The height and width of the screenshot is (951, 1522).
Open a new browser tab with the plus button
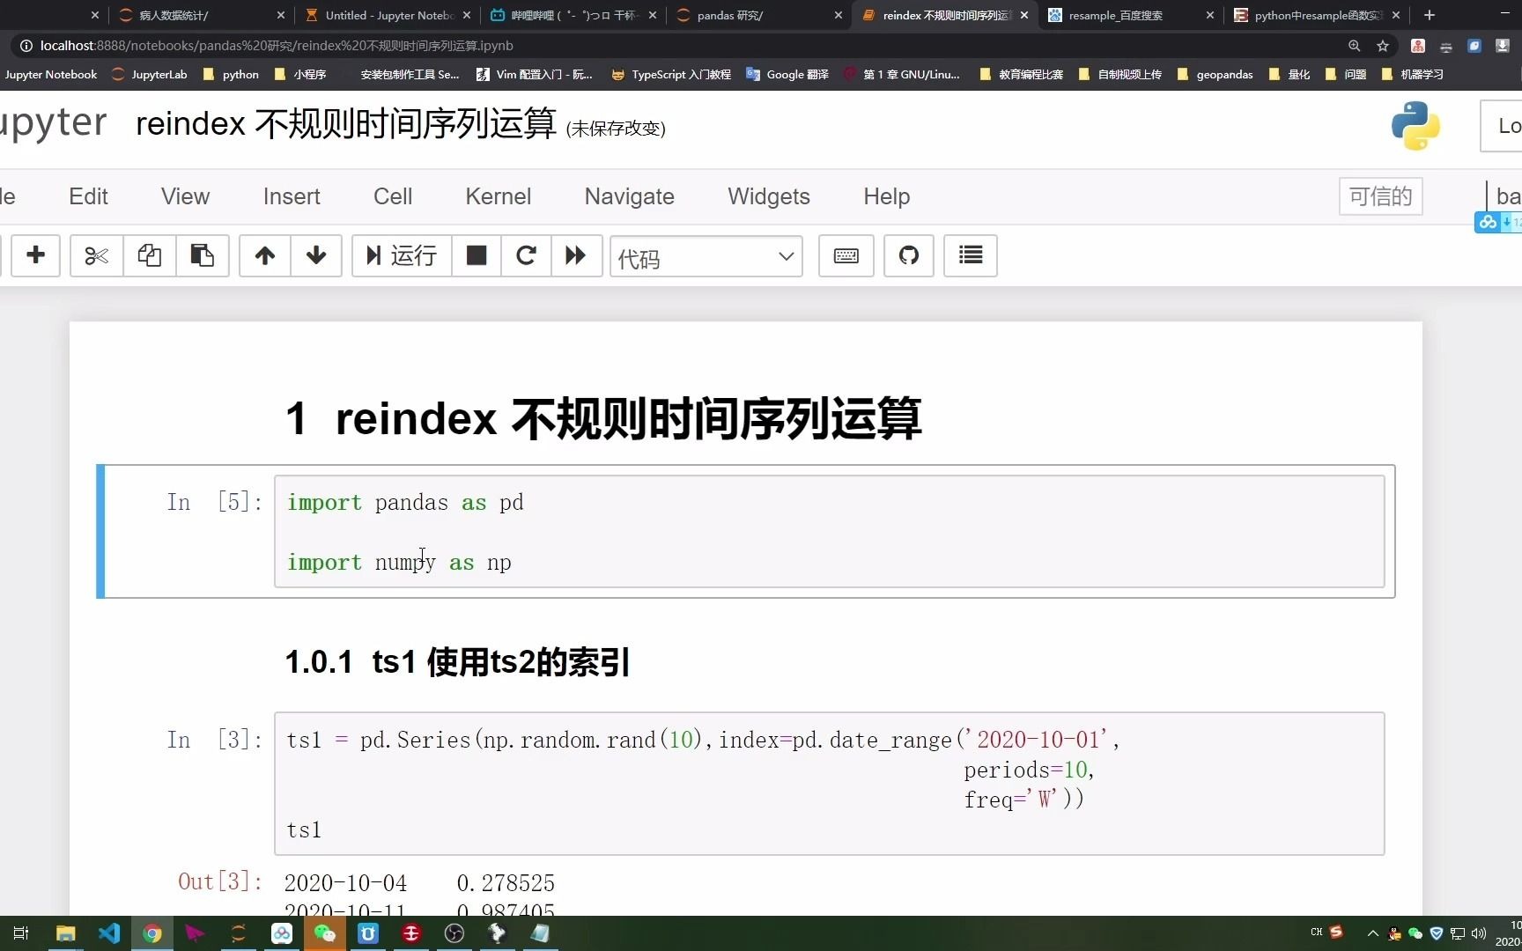pyautogui.click(x=1430, y=15)
